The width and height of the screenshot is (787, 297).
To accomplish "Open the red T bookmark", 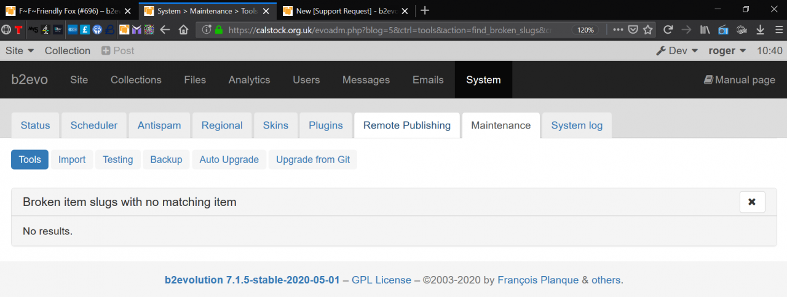I will click(x=18, y=30).
